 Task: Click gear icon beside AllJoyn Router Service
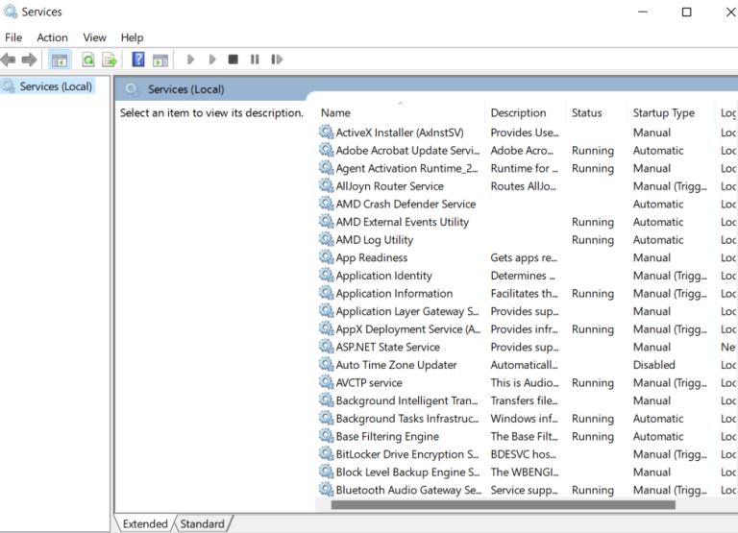point(326,185)
